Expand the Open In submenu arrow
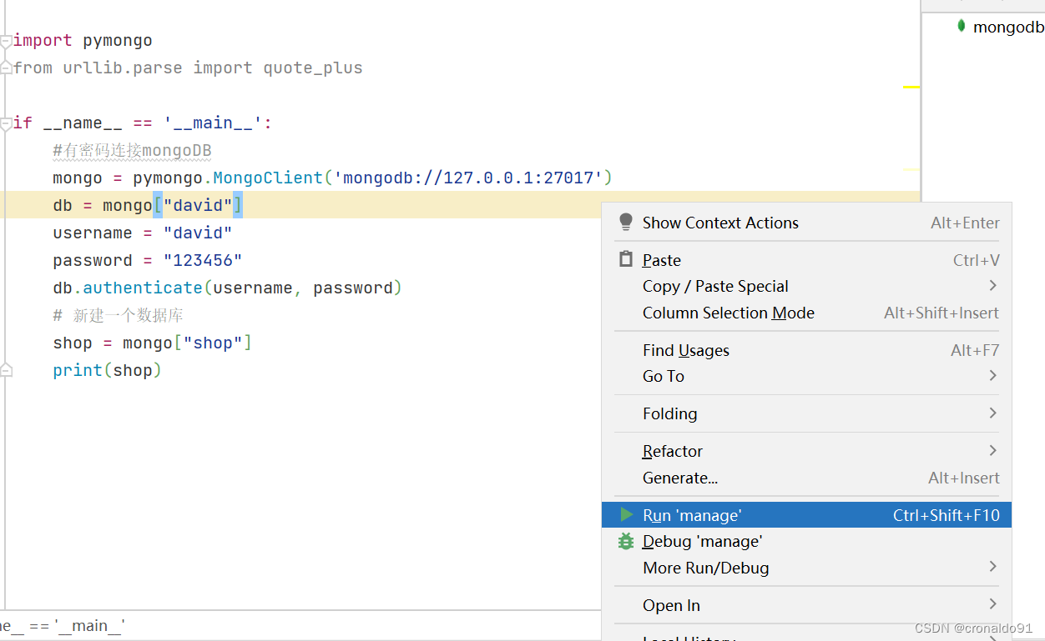1045x641 pixels. (x=992, y=604)
